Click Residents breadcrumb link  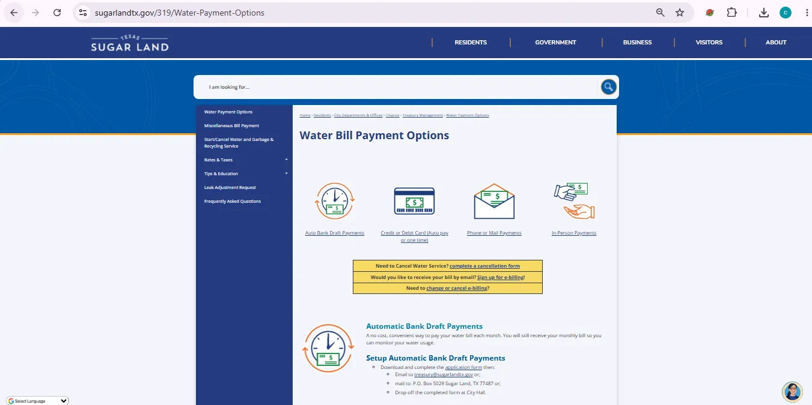tap(322, 115)
